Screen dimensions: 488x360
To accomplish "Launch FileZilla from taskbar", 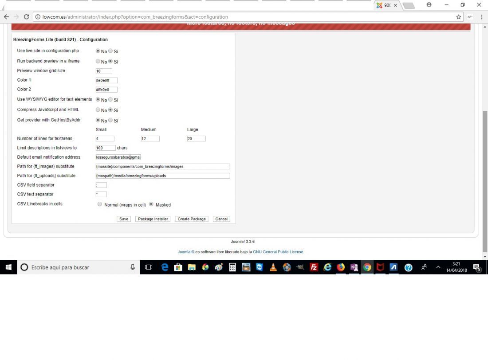I will click(314, 267).
